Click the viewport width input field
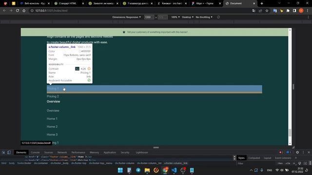The image size is (312, 175). (149, 17)
